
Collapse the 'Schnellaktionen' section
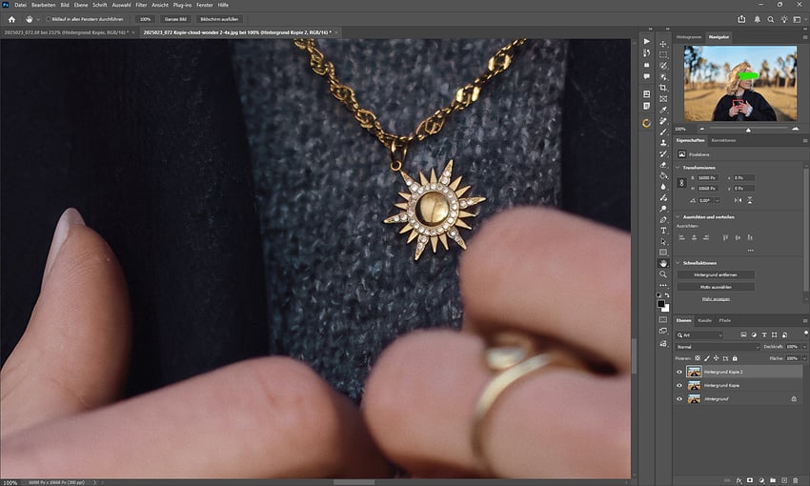tap(679, 262)
